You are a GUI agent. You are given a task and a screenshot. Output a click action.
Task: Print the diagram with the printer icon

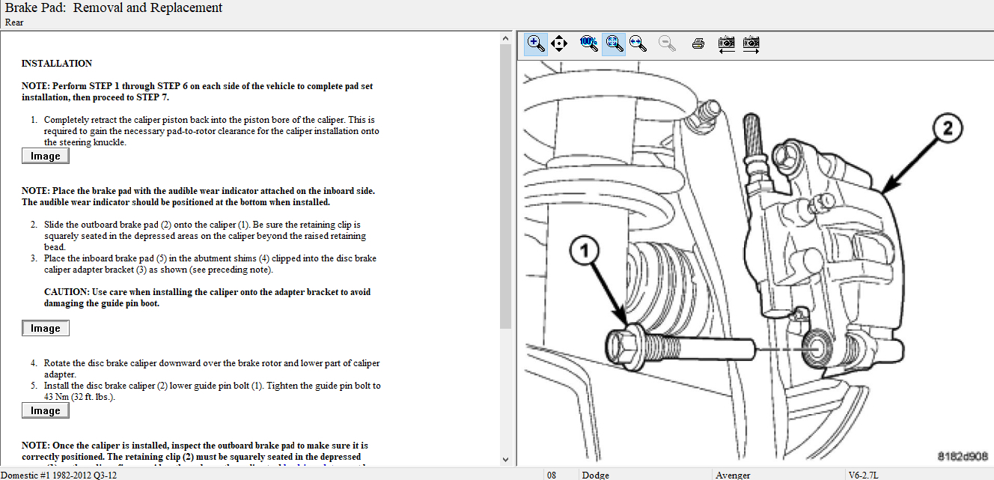pos(698,43)
